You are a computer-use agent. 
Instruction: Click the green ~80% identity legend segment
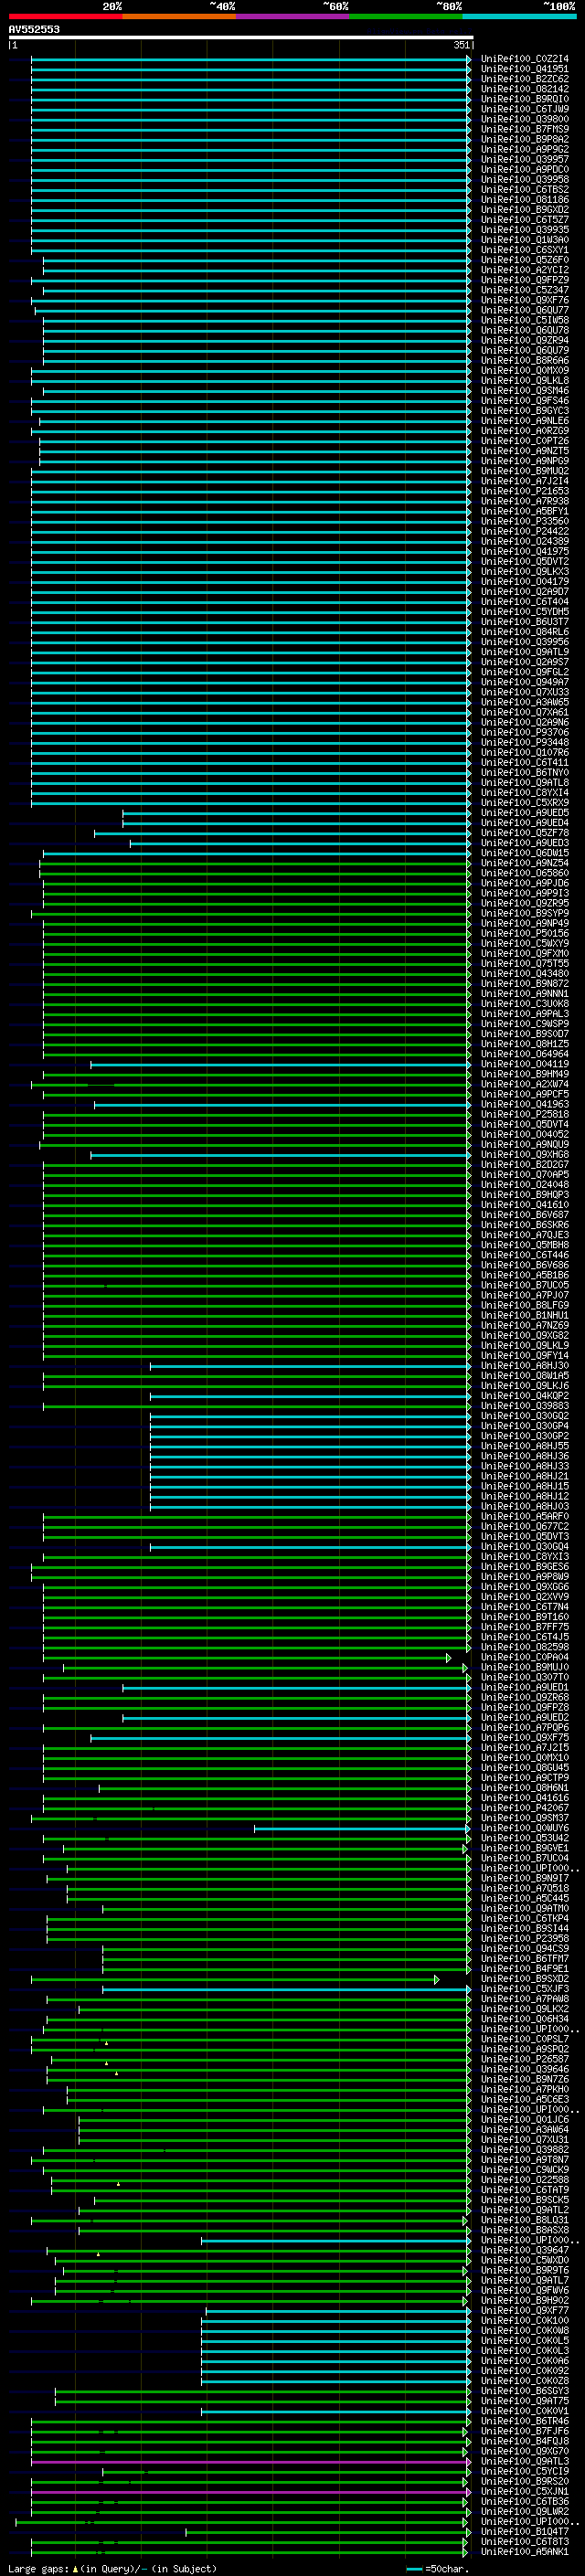click(x=406, y=16)
